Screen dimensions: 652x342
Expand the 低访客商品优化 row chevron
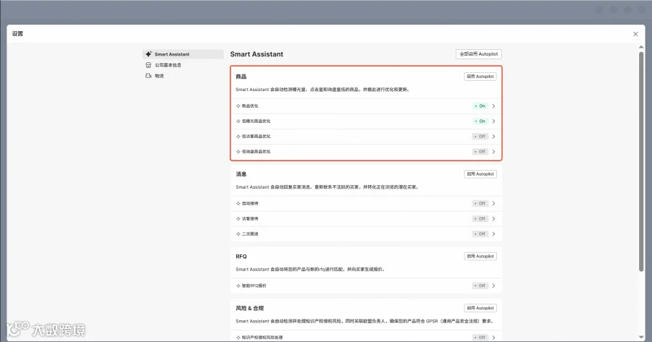pos(493,136)
